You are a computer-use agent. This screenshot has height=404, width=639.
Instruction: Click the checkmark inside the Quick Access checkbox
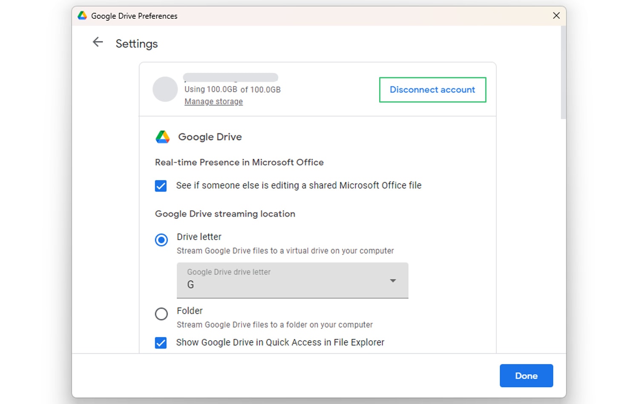[x=161, y=343]
